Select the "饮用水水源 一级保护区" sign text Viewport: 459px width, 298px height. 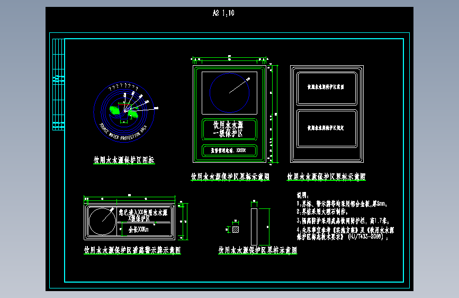(x=228, y=129)
